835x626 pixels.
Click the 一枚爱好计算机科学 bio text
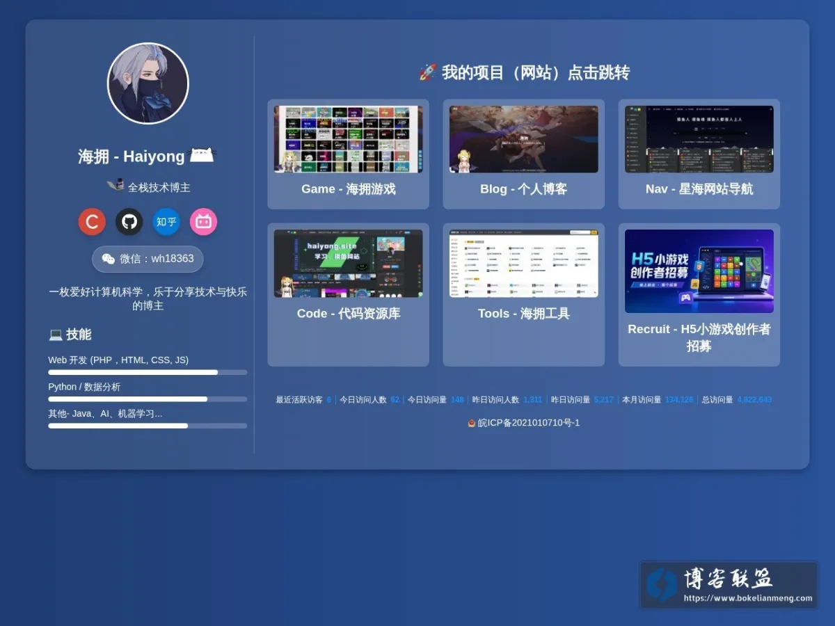coord(148,298)
